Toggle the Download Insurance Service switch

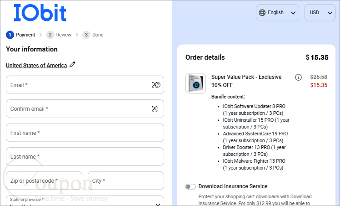[190, 186]
